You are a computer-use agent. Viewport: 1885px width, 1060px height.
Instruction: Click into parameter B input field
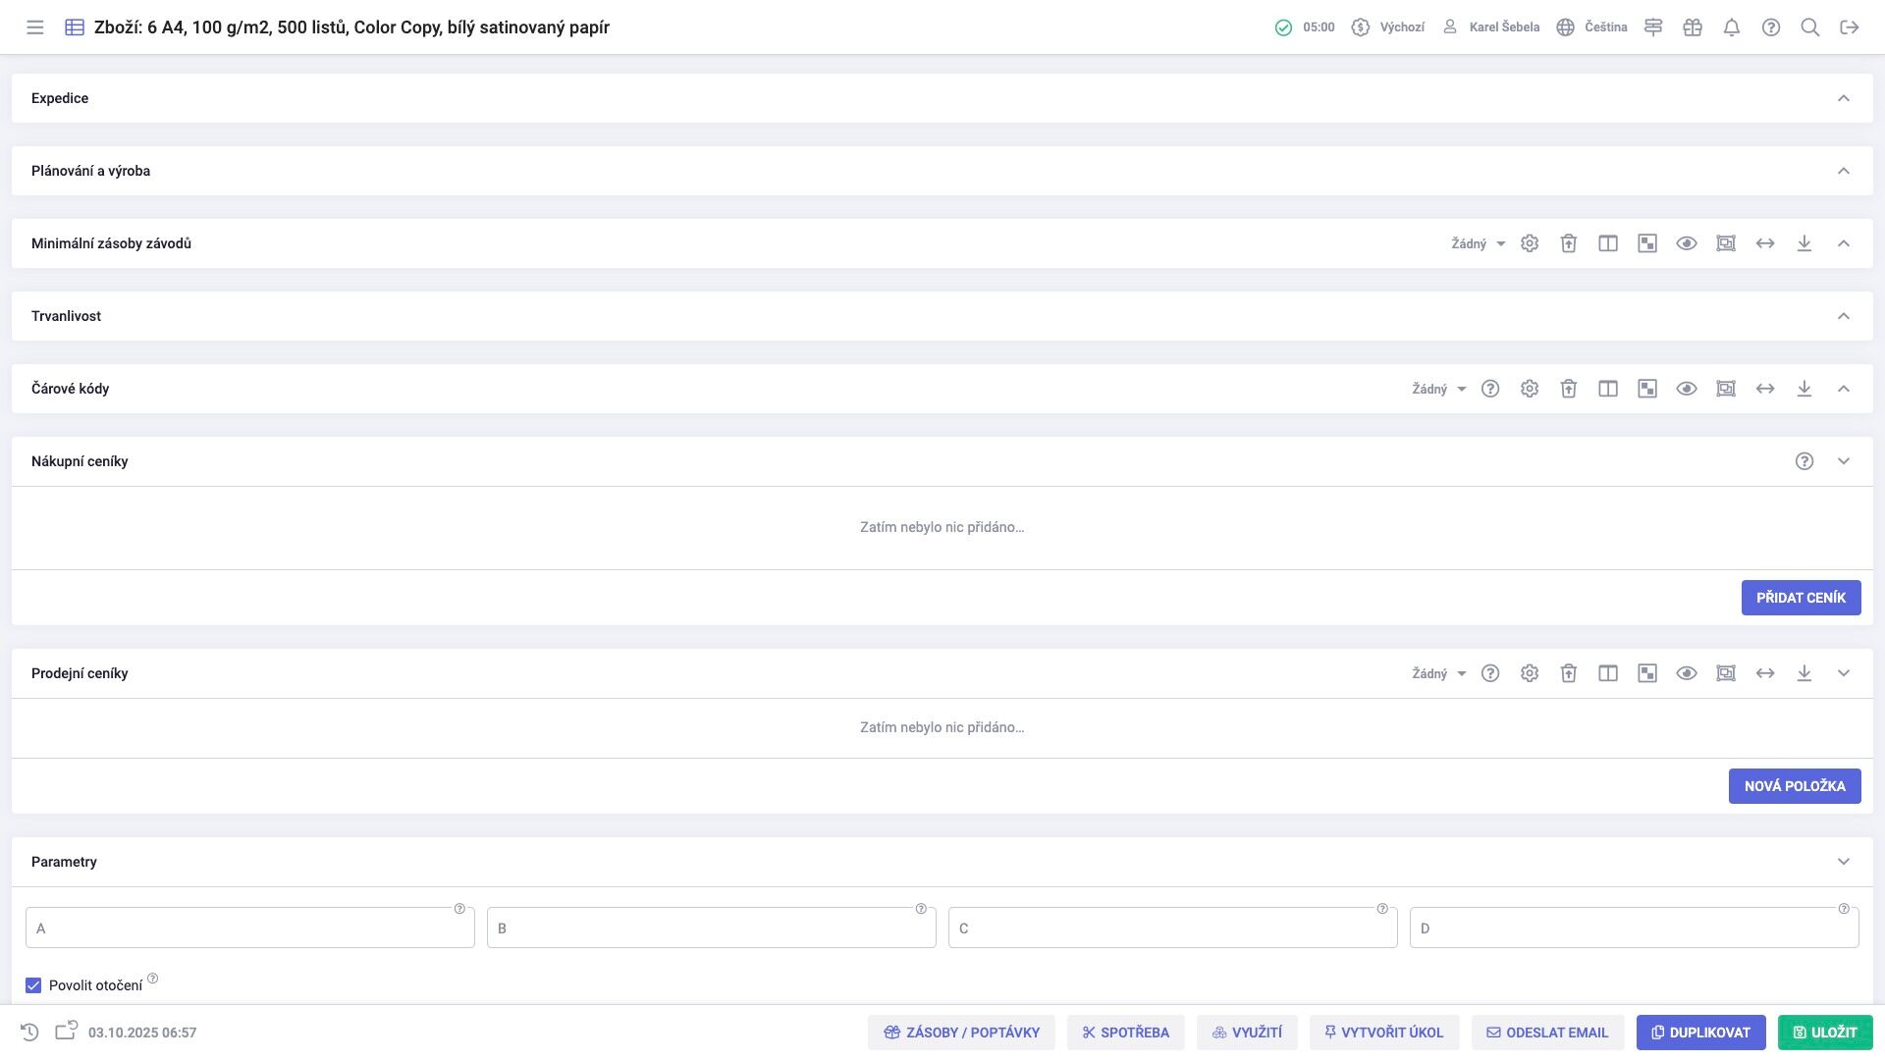pyautogui.click(x=711, y=928)
